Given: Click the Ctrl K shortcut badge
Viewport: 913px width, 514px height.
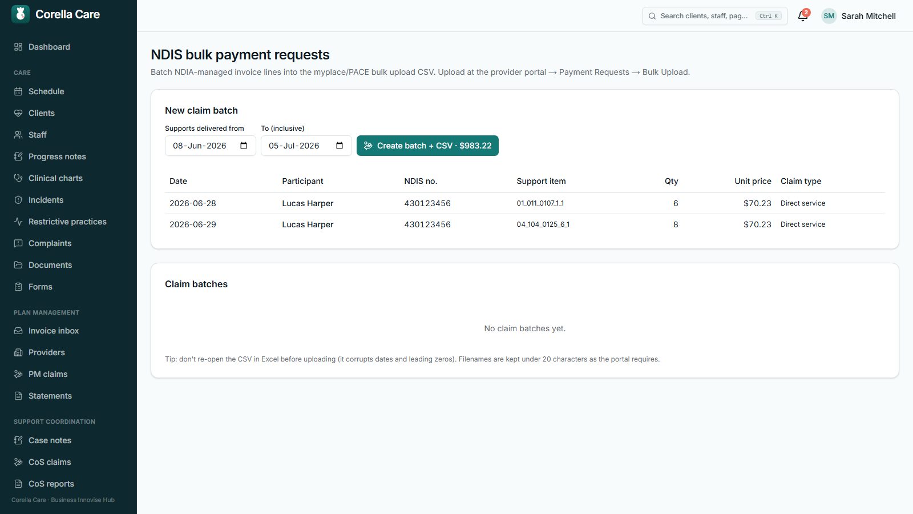Looking at the screenshot, I should click(768, 16).
